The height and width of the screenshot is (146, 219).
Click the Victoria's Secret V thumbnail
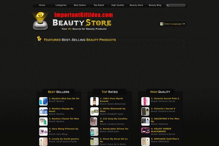(145, 111)
